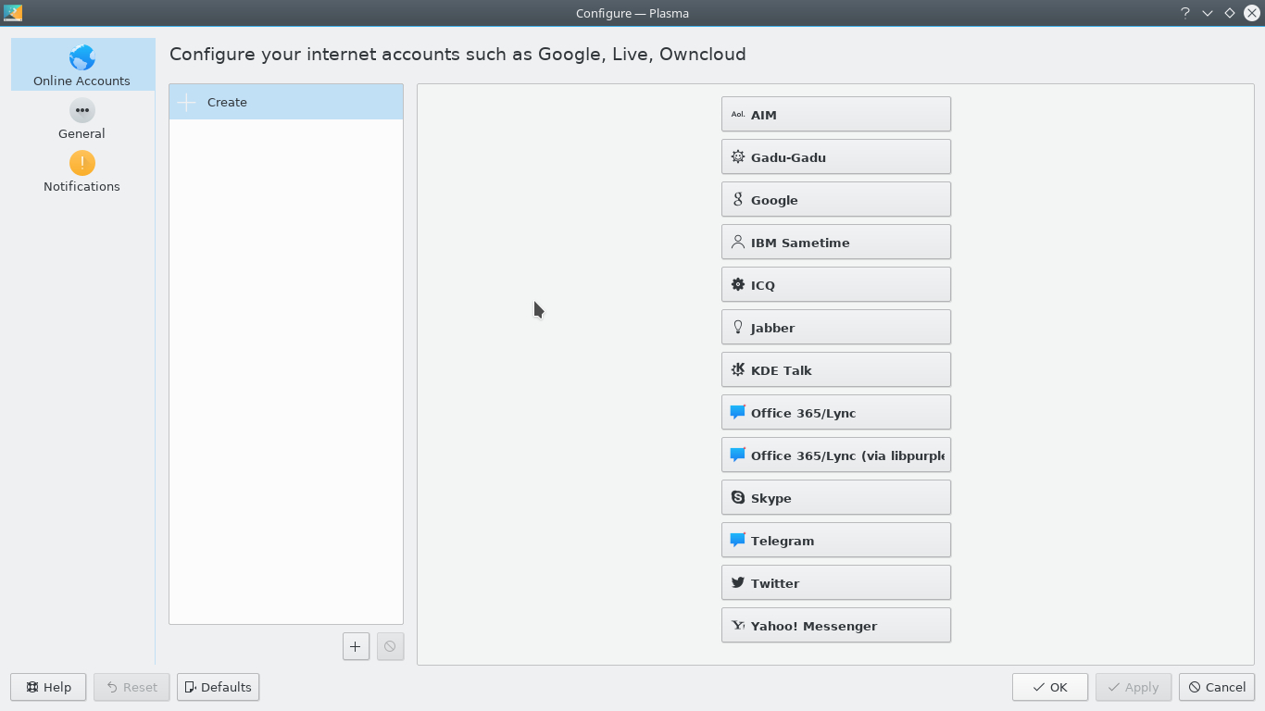Cancel the configuration dialog
This screenshot has width=1265, height=711.
[x=1217, y=687]
